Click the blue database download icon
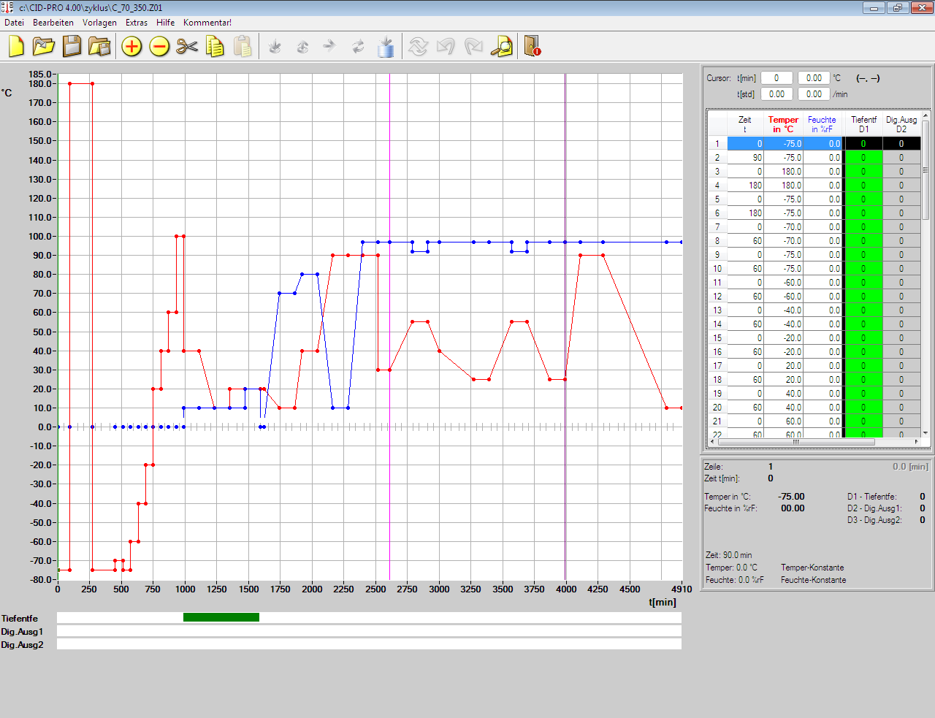The height and width of the screenshot is (718, 935). (x=386, y=47)
